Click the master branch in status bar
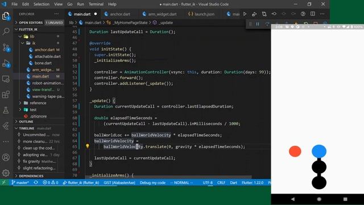The image size is (364, 205). tap(20, 183)
